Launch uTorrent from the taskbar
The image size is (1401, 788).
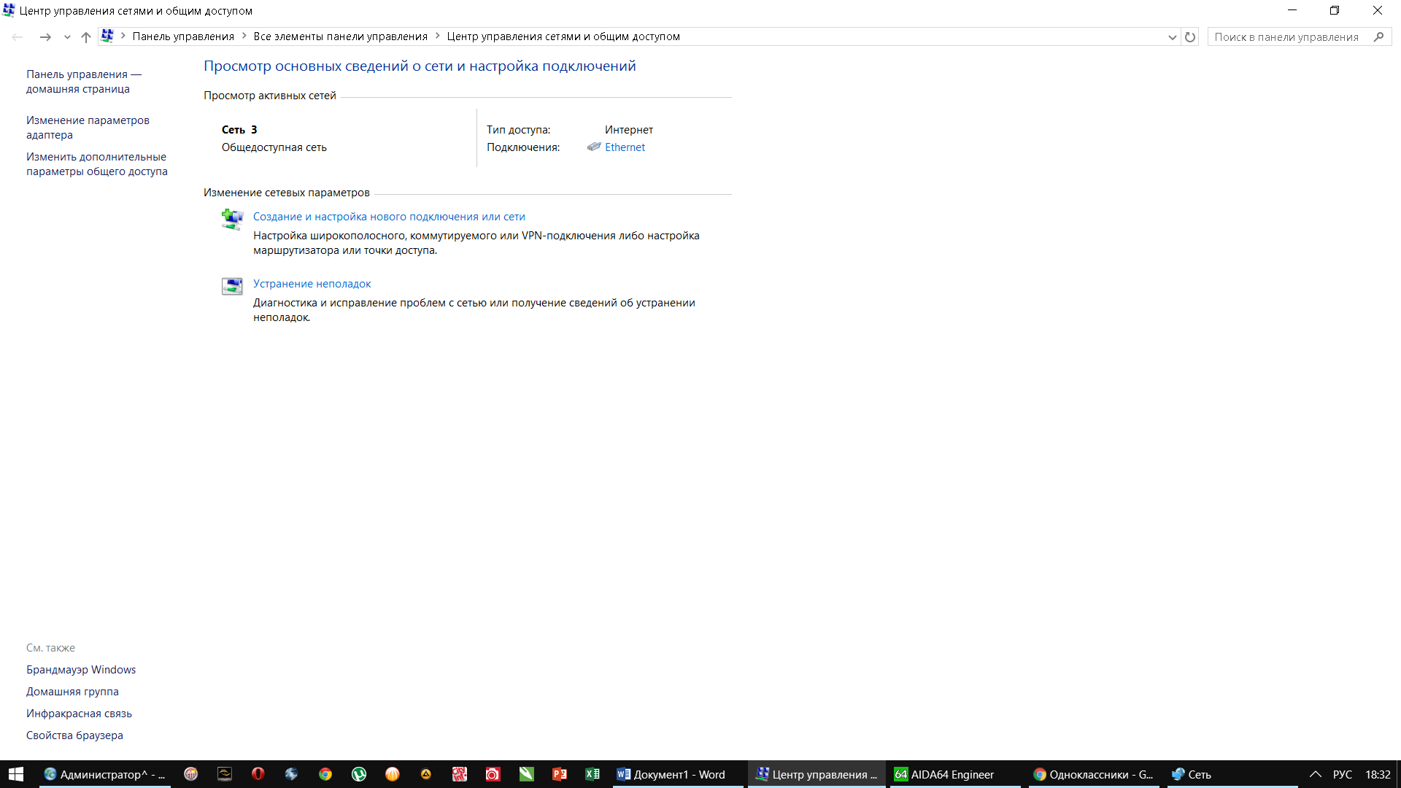point(358,774)
